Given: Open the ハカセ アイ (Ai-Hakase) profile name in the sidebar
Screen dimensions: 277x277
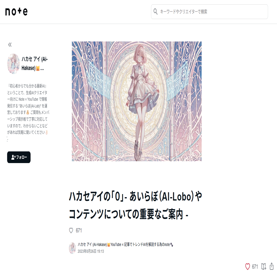Looking at the screenshot, I should pos(35,64).
